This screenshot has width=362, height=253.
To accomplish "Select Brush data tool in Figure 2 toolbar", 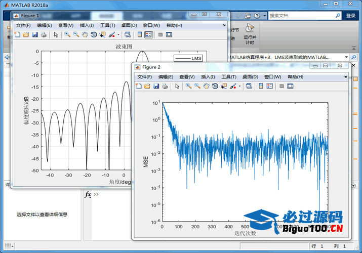I will [x=233, y=86].
